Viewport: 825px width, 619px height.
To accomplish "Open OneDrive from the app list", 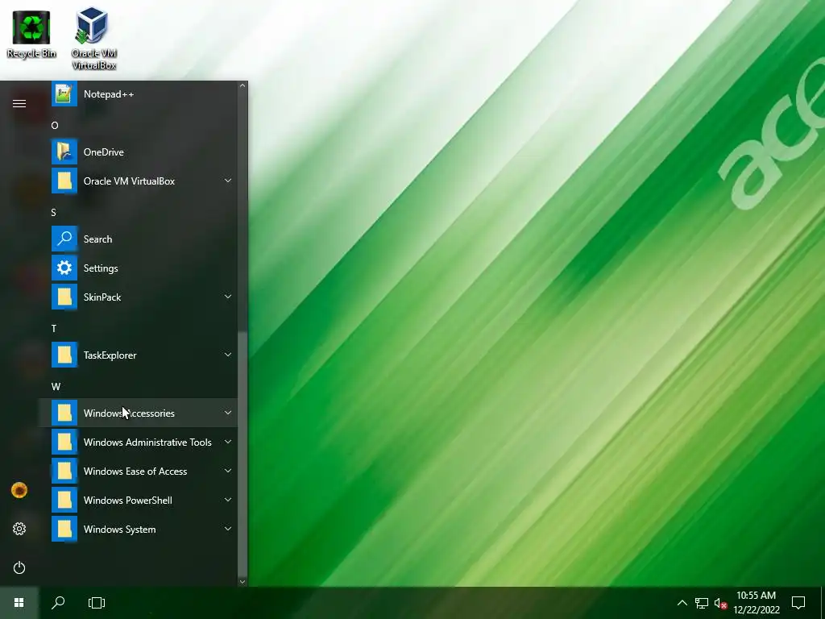I will point(138,152).
